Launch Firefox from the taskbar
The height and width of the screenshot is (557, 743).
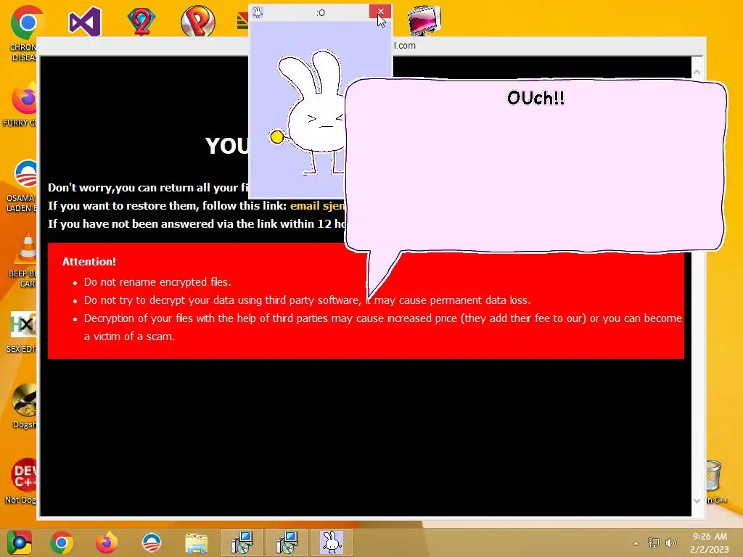[107, 542]
